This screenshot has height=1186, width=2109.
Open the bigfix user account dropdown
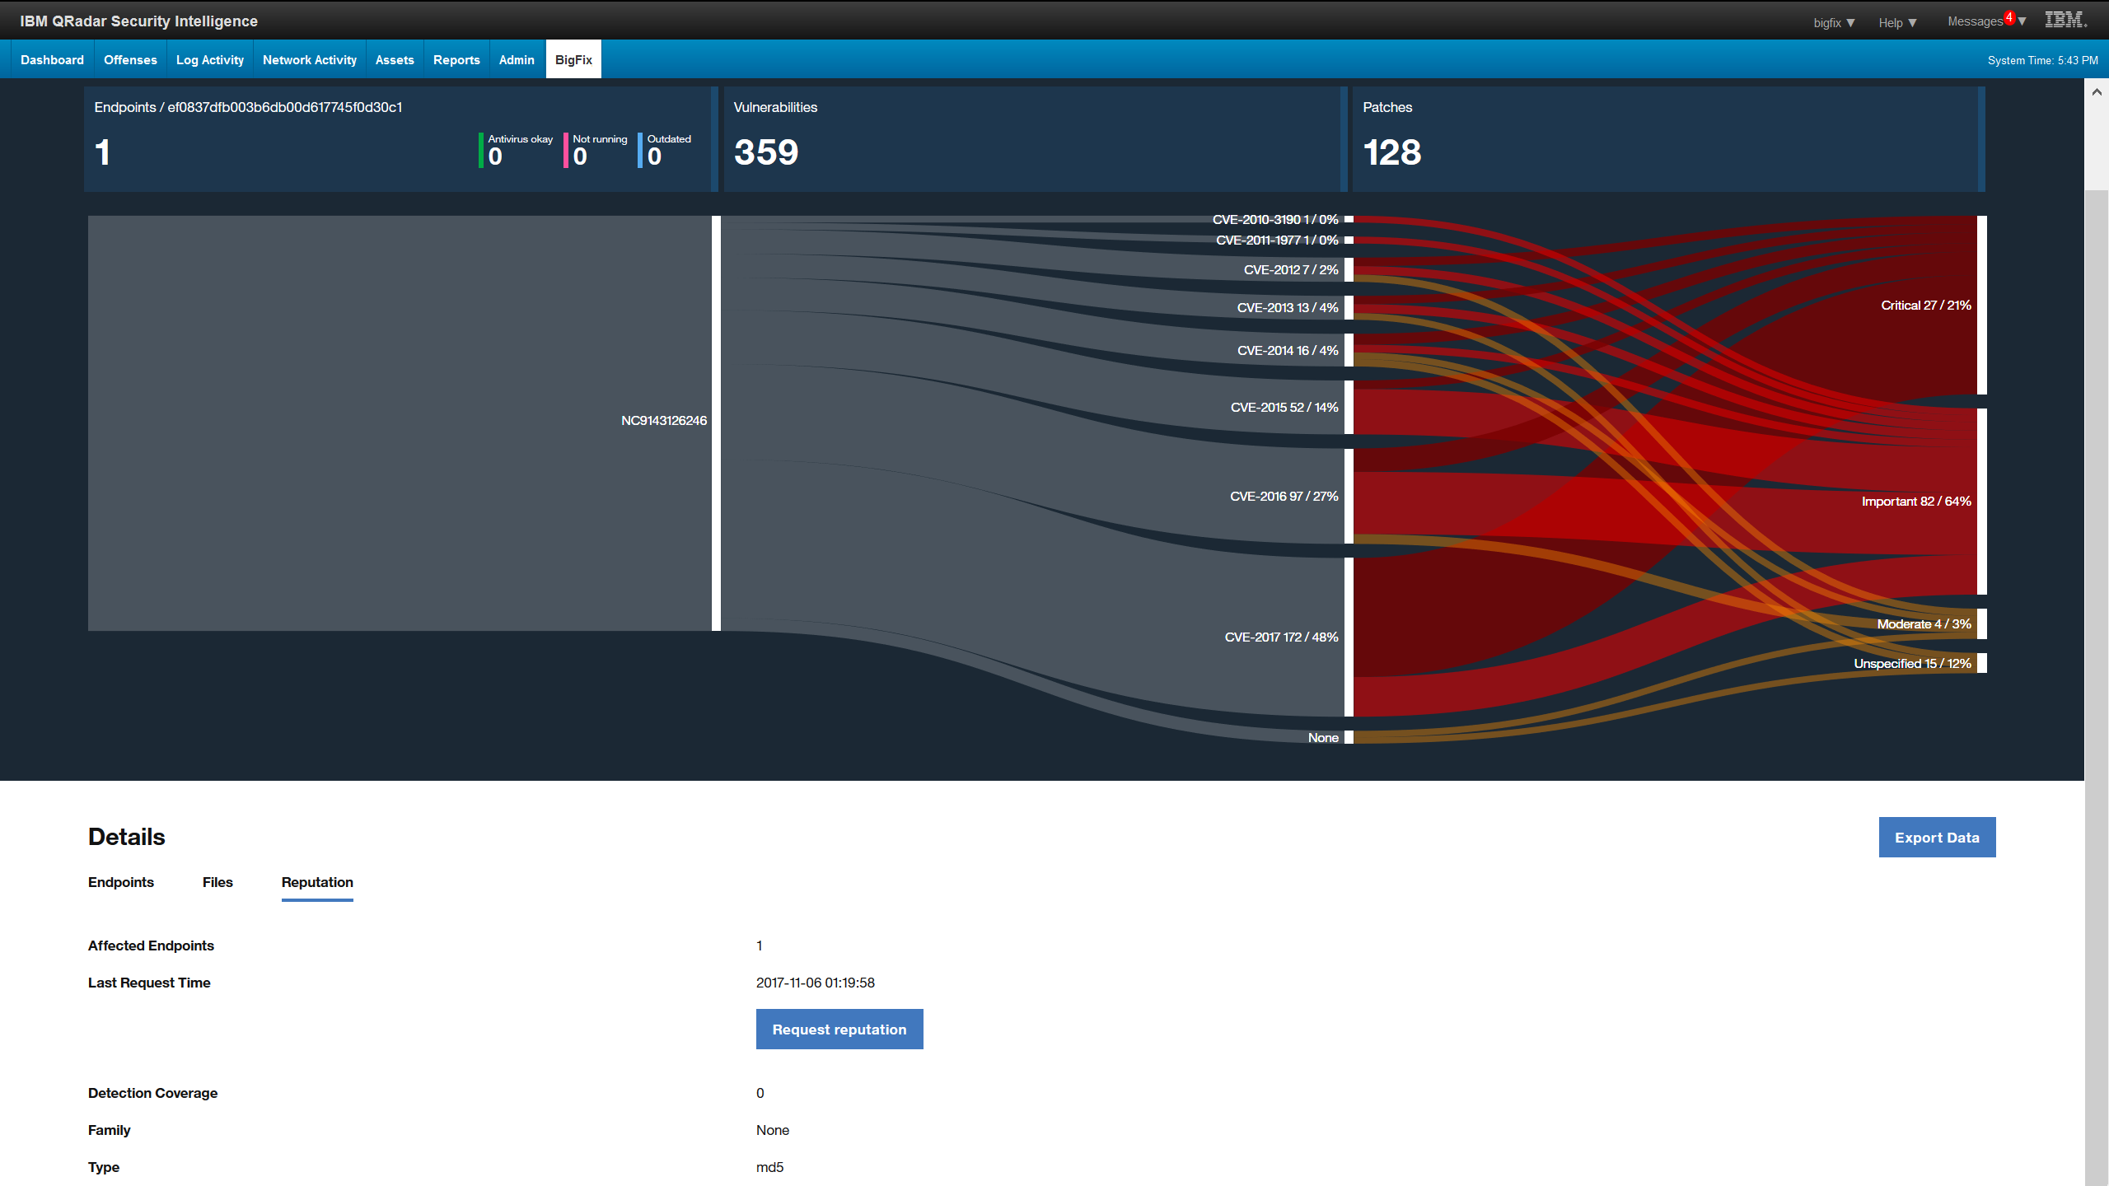1832,22
